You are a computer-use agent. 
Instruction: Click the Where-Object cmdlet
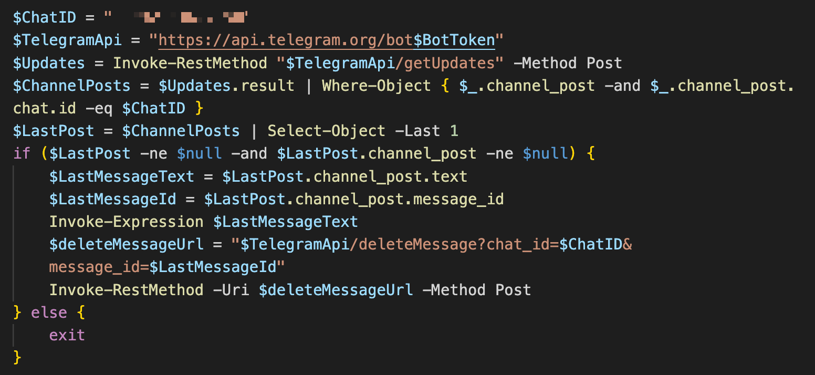coord(376,86)
